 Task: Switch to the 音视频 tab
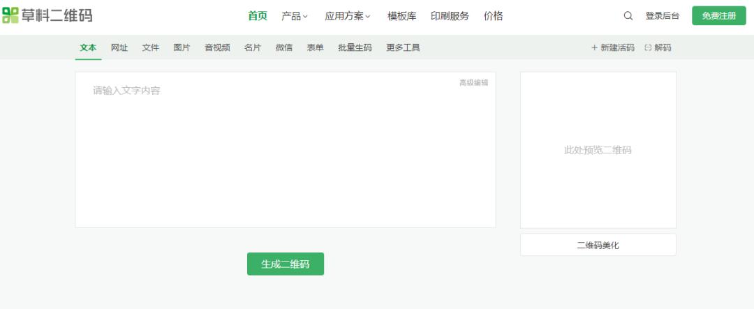point(217,47)
